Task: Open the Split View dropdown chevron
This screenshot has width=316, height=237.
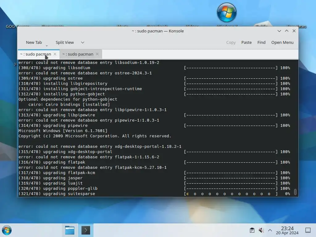Action: 83,43
